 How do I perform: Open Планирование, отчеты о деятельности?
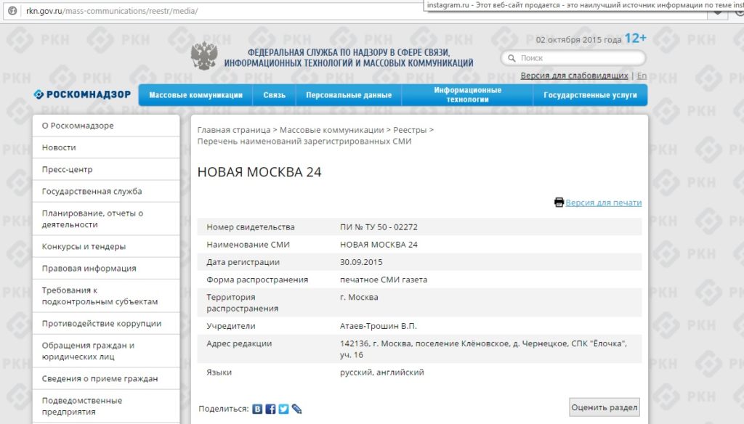pyautogui.click(x=106, y=219)
